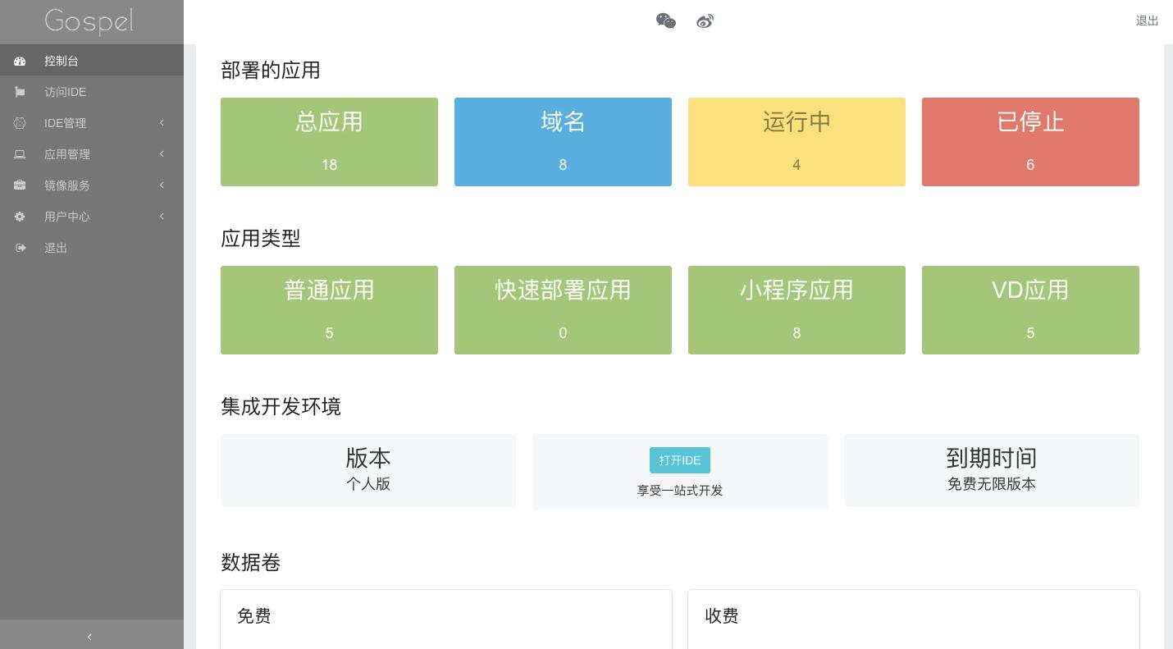The image size is (1173, 649).
Task: Click the Gospel logo
Action: click(89, 21)
